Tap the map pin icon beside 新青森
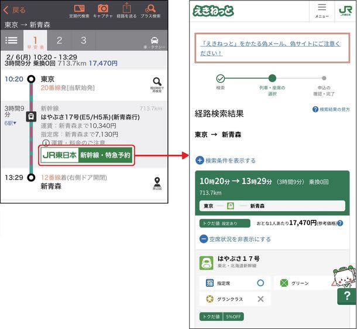 (156, 182)
